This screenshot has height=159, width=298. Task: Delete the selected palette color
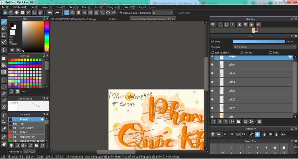pyautogui.click(x=17, y=91)
